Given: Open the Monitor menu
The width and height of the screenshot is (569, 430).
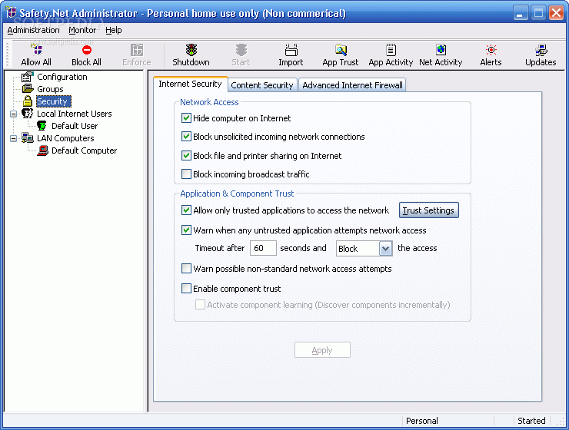Looking at the screenshot, I should click(82, 30).
